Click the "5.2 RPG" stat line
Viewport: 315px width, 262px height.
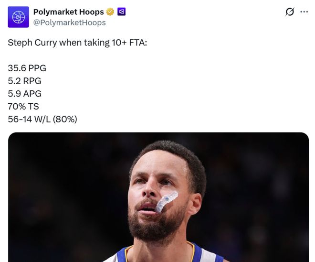[x=25, y=81]
